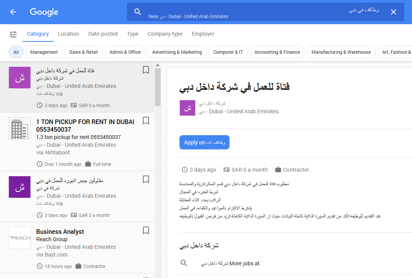Click the back arrow in header
This screenshot has height=278, width=412.
(x=13, y=12)
